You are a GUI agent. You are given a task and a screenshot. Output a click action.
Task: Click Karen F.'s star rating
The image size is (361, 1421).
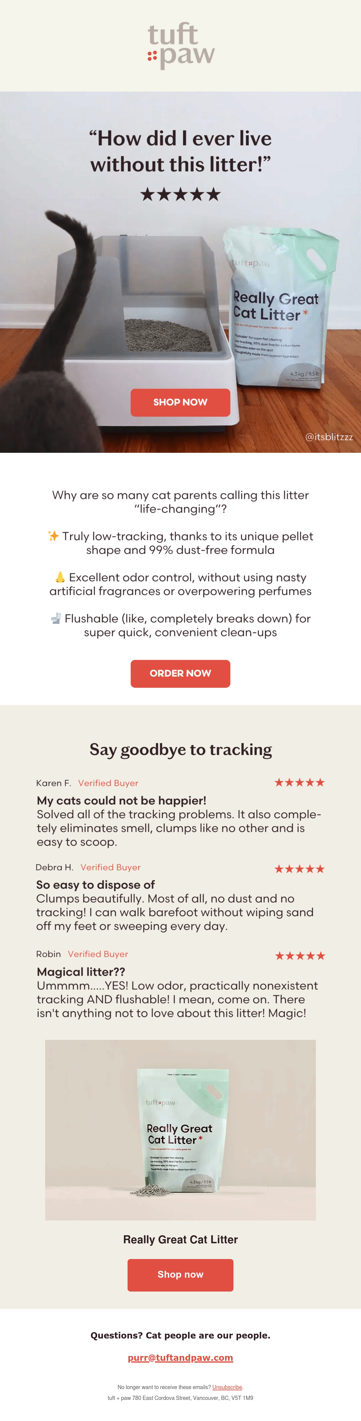click(300, 782)
